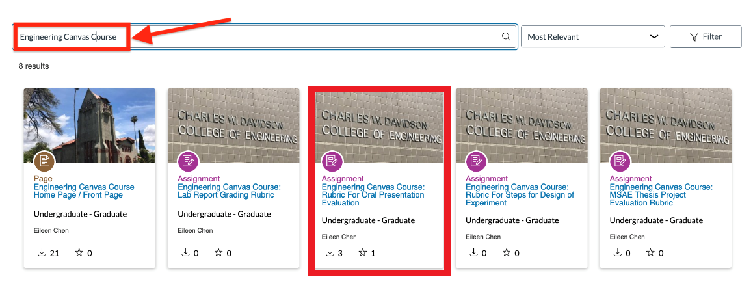
Task: Click Oral Presentation Evaluation assignment icon
Action: click(x=332, y=161)
